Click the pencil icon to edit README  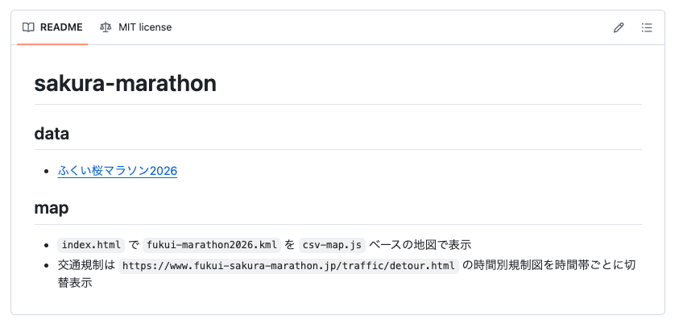(619, 27)
